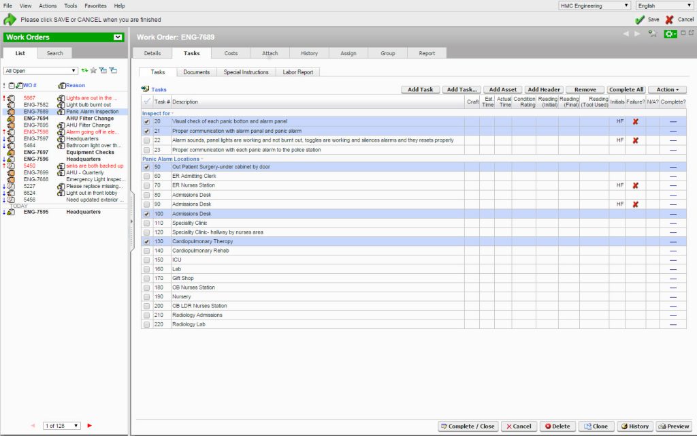
Task: Click the status icon for ENG-7694
Action: [11, 119]
